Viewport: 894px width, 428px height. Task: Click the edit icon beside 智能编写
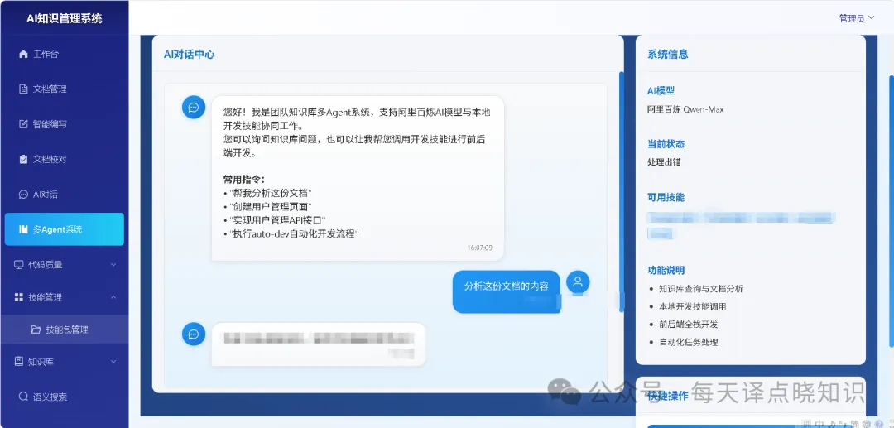coord(23,123)
